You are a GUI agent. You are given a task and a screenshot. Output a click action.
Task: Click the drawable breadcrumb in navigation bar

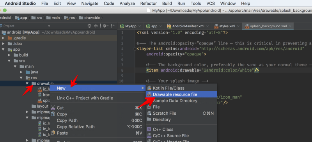pyautogui.click(x=89, y=18)
